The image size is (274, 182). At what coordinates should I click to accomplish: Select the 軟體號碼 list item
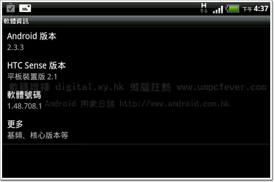point(136,100)
